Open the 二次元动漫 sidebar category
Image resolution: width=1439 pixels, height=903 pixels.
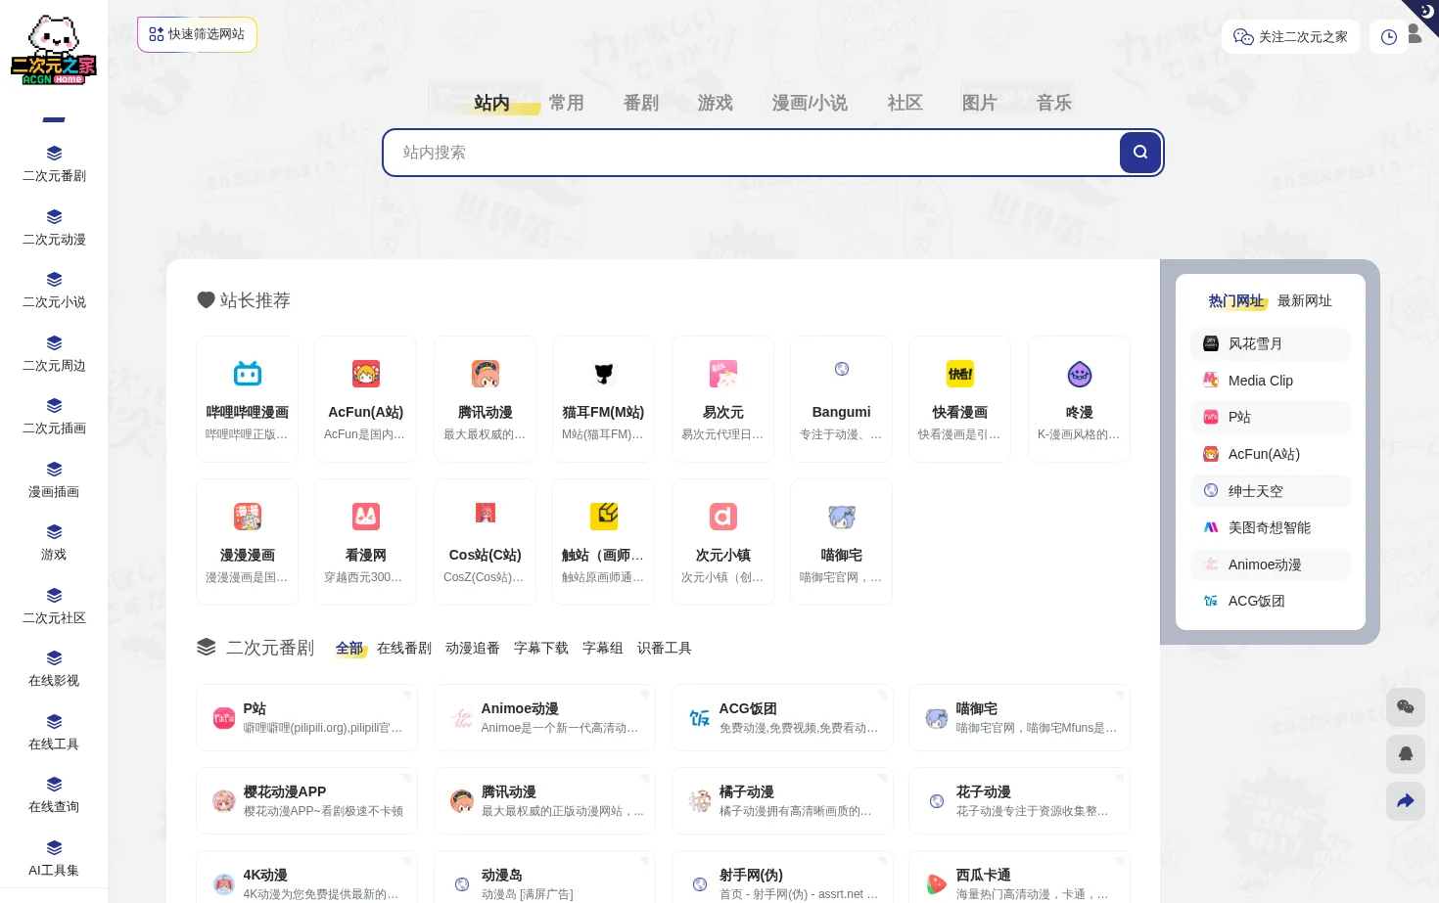(54, 228)
